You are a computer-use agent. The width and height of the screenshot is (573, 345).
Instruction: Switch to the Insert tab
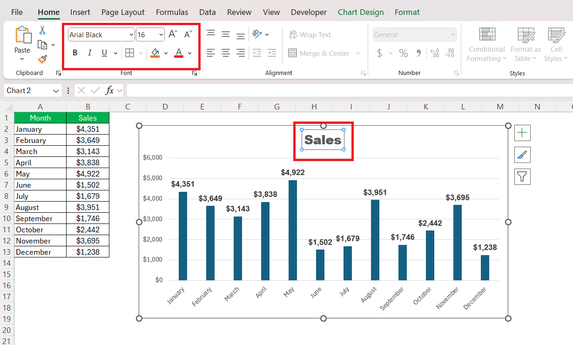(80, 12)
